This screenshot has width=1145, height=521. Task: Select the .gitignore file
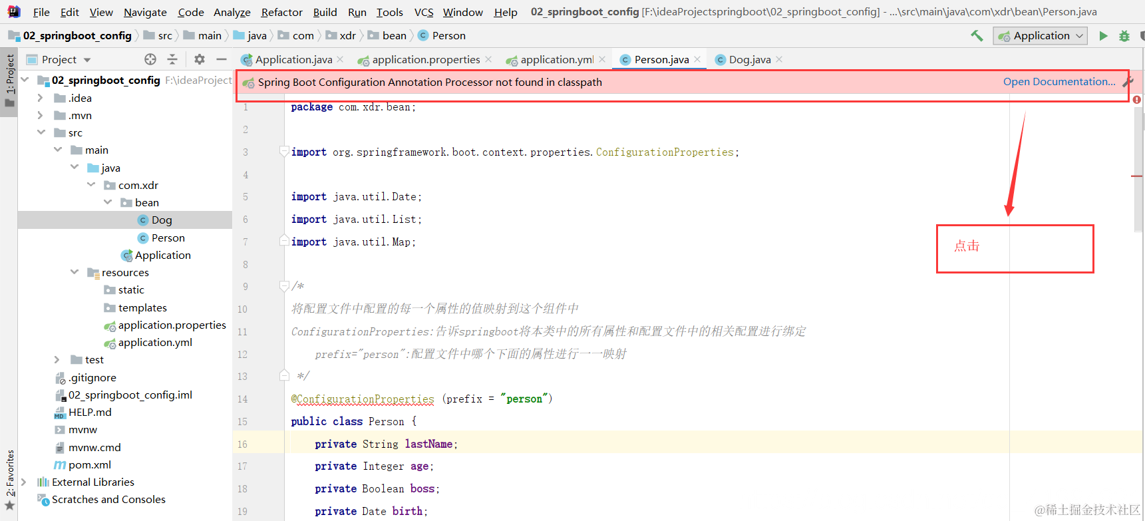85,377
